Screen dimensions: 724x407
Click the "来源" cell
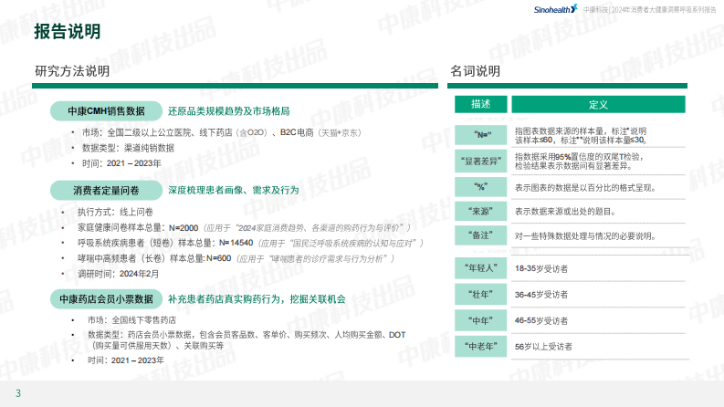click(x=480, y=212)
